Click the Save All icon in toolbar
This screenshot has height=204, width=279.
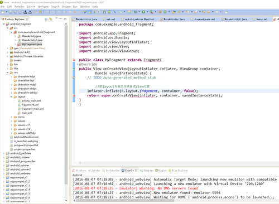(15, 12)
